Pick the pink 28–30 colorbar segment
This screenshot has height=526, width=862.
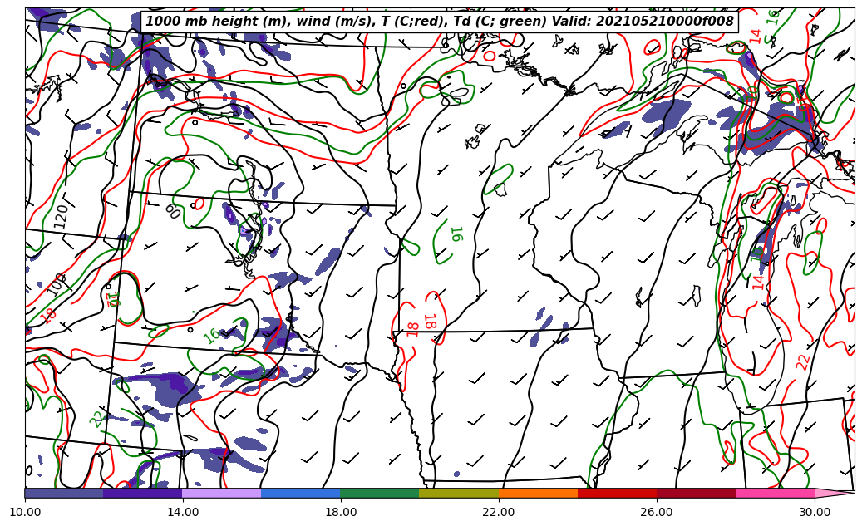click(x=775, y=493)
